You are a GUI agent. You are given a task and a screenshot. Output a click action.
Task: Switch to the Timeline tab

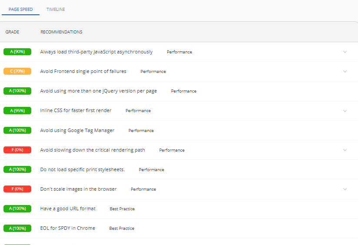click(x=56, y=10)
